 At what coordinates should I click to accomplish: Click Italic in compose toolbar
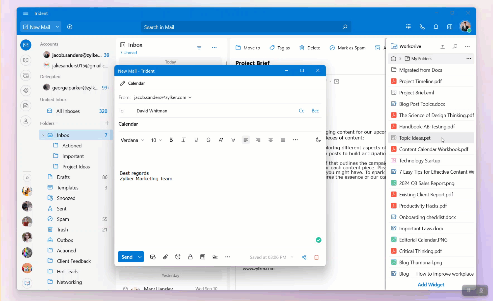[x=183, y=140]
